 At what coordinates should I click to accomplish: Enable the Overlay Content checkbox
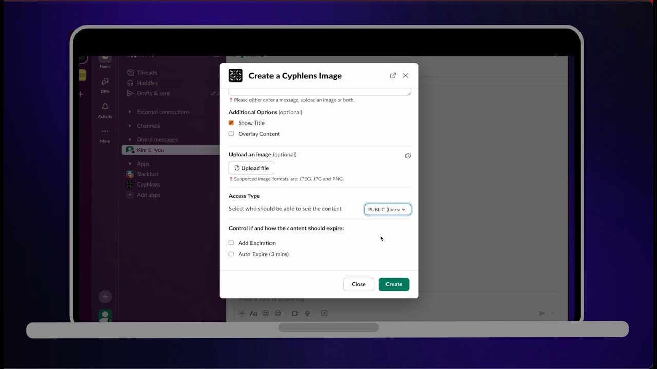[x=231, y=134]
